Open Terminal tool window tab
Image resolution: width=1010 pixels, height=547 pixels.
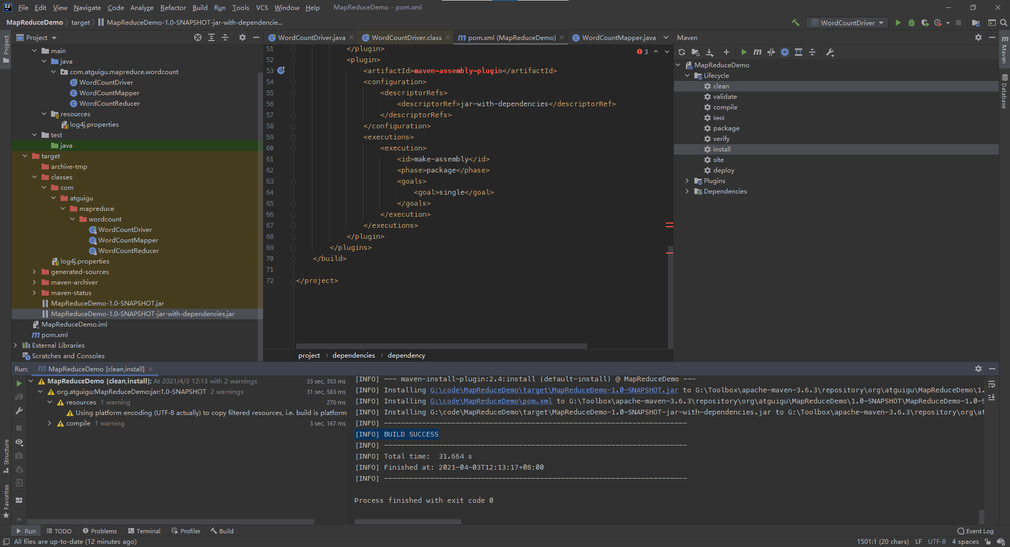click(144, 531)
